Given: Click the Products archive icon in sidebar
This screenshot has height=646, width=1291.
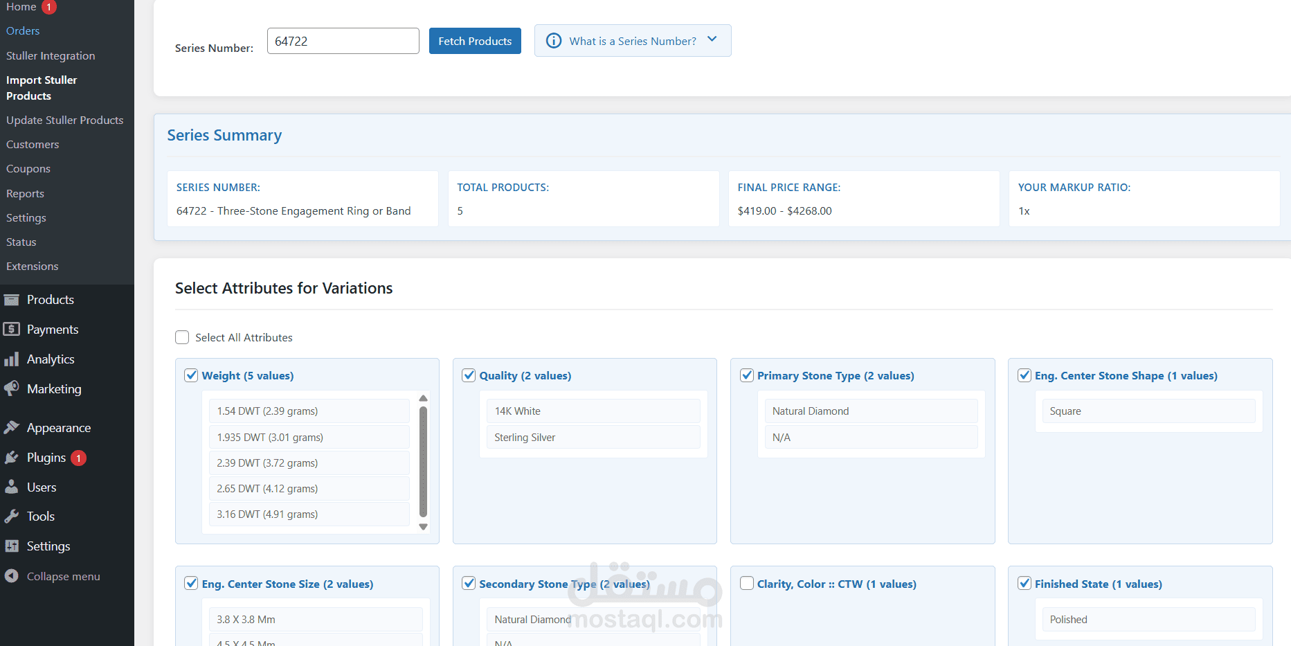Looking at the screenshot, I should click(x=12, y=300).
